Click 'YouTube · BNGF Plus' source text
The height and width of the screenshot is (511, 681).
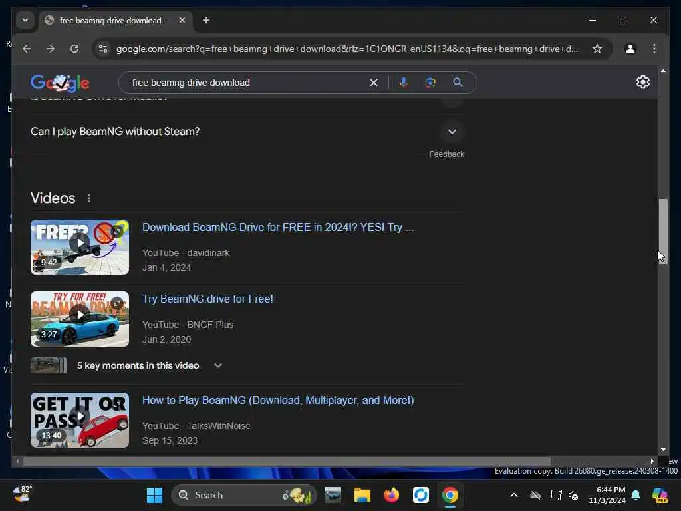[x=188, y=325]
